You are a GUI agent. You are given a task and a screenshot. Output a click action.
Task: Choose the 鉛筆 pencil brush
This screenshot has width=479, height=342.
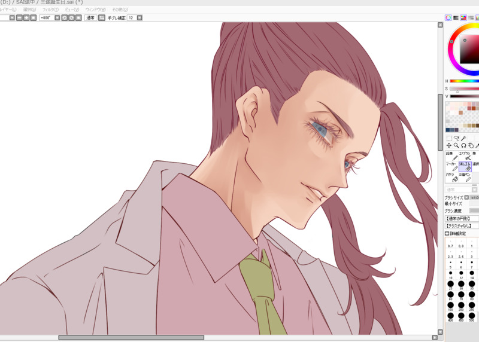point(451,155)
